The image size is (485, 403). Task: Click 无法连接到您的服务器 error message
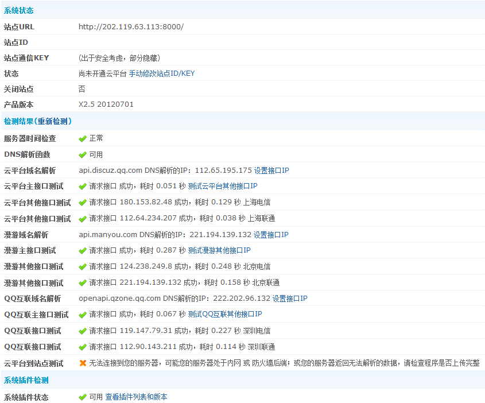[x=284, y=363]
